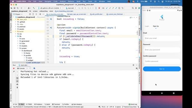This screenshot has width=192, height=108.
Task: Roll back changes with the undo arrow
Action: [x=122, y=8]
